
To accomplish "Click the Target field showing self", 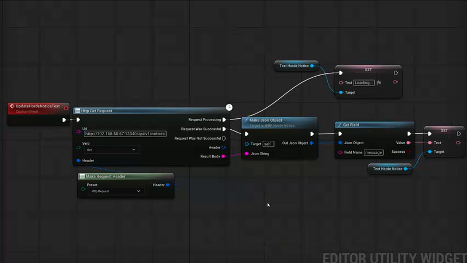I will pyautogui.click(x=267, y=144).
